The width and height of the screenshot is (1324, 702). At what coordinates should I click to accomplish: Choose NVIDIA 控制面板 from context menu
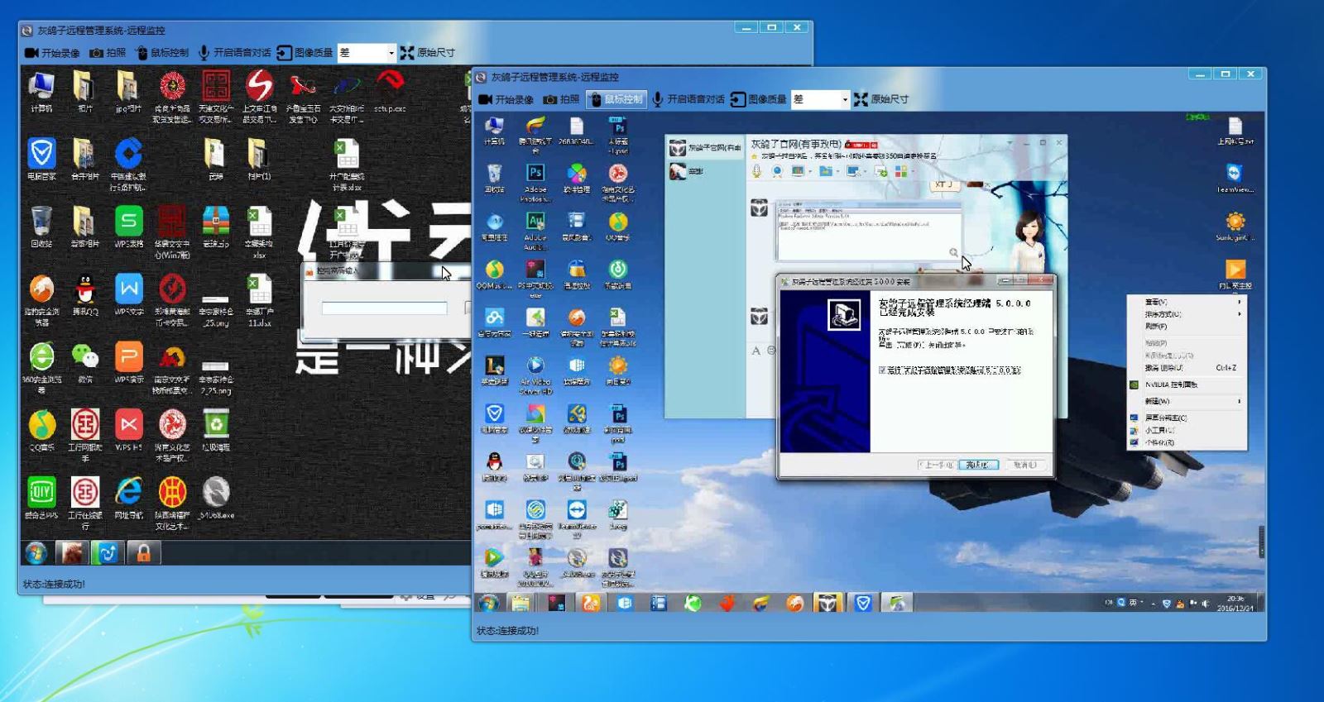[1170, 384]
